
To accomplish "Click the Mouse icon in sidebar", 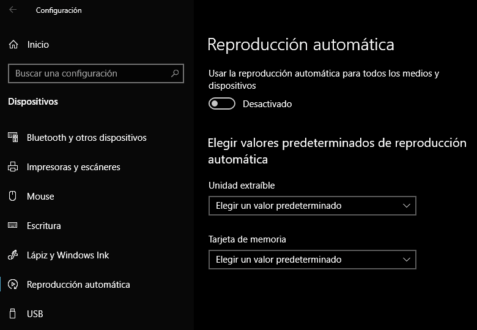I will pyautogui.click(x=13, y=197).
